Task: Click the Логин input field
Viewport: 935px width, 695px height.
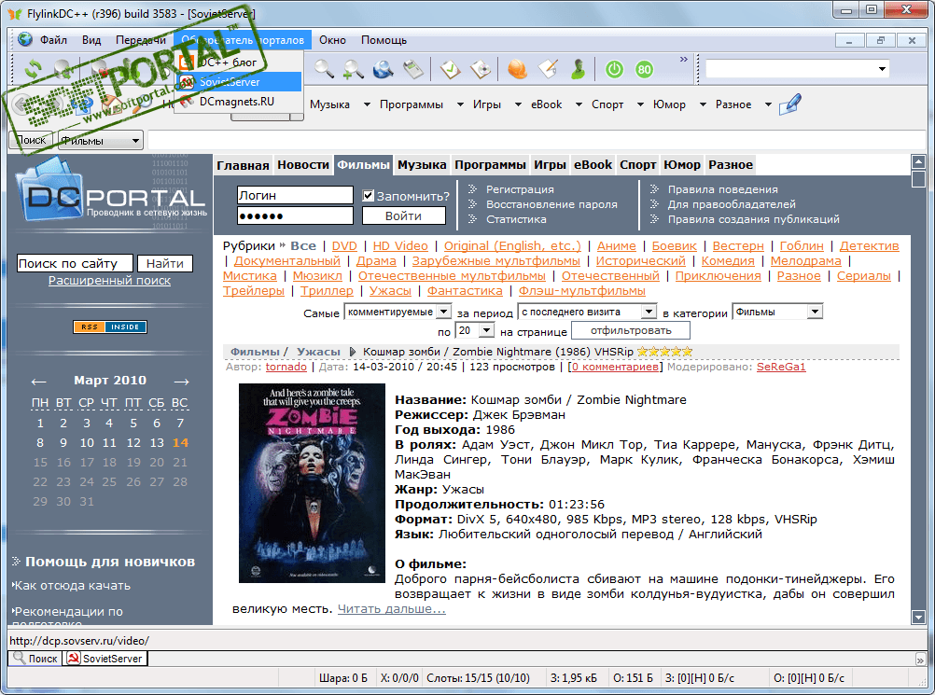Action: coord(295,195)
